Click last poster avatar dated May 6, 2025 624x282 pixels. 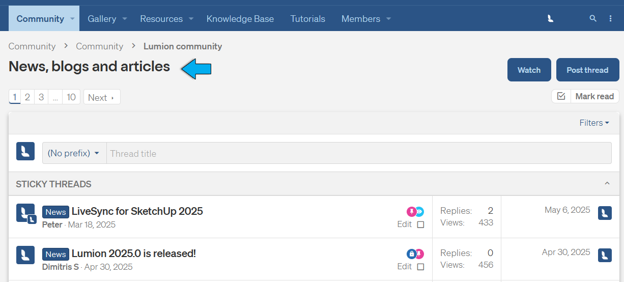pyautogui.click(x=605, y=213)
